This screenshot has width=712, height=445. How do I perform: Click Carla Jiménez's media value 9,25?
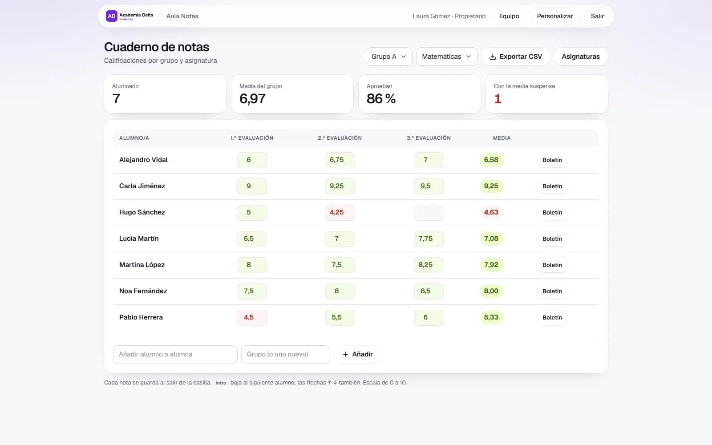491,186
